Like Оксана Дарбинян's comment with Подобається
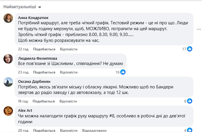 click(44, 101)
